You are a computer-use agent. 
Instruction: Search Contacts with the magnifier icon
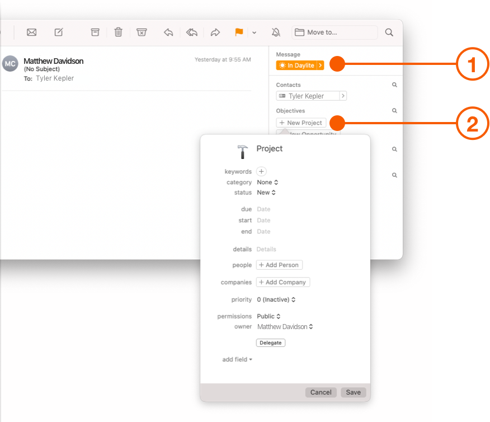(394, 85)
